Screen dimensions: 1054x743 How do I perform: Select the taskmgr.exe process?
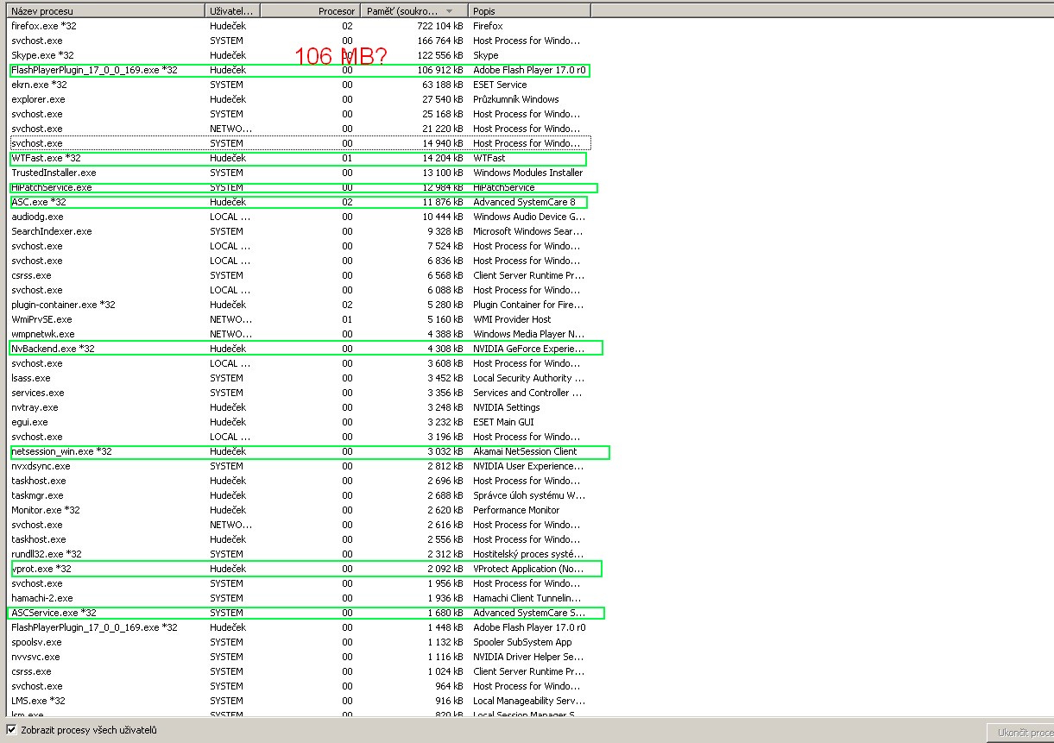click(x=300, y=495)
